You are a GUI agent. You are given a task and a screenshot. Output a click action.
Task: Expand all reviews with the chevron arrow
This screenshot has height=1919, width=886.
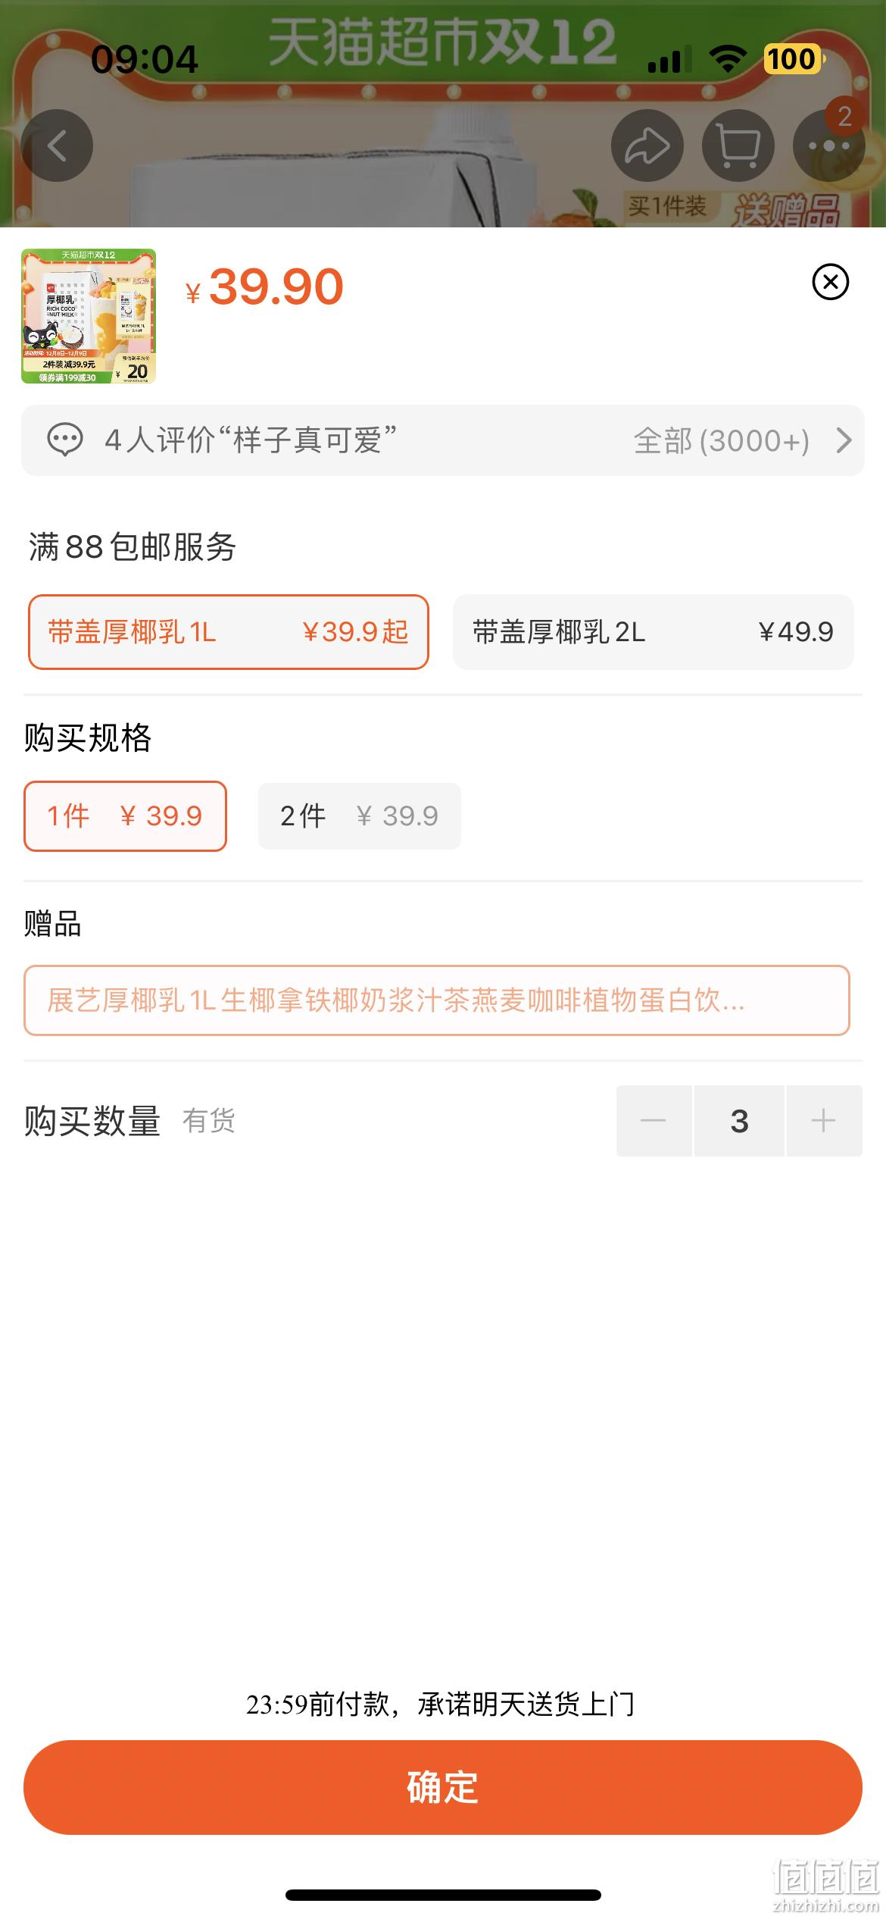(x=844, y=440)
